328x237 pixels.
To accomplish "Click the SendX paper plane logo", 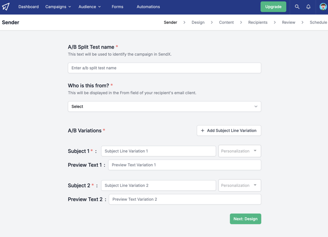I will (x=6, y=7).
